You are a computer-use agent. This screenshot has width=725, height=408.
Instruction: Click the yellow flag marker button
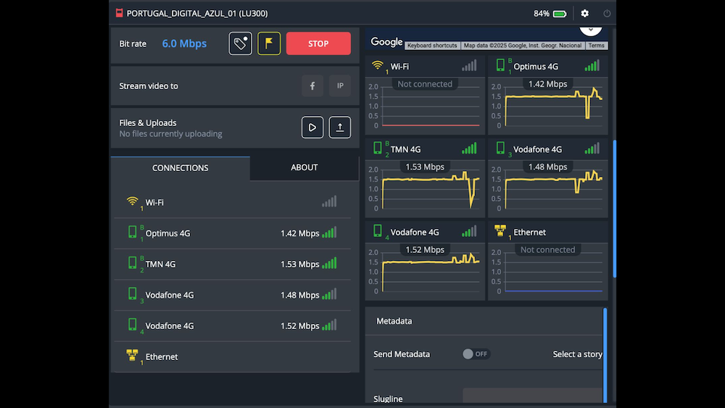pyautogui.click(x=269, y=43)
